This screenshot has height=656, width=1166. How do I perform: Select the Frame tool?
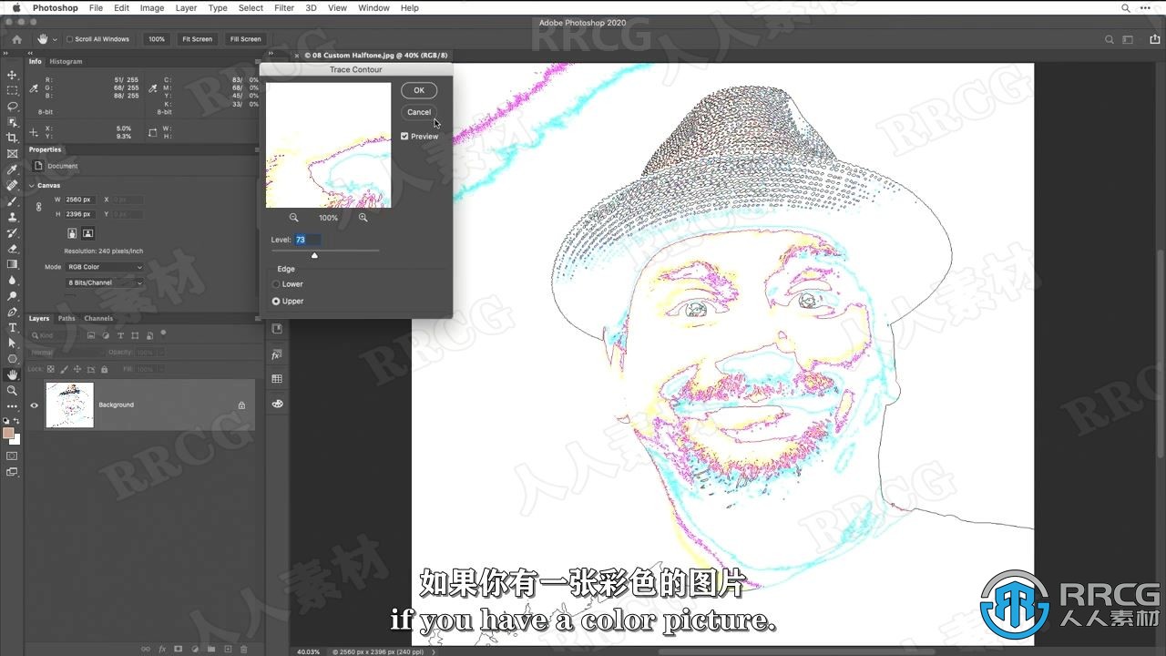coord(12,153)
